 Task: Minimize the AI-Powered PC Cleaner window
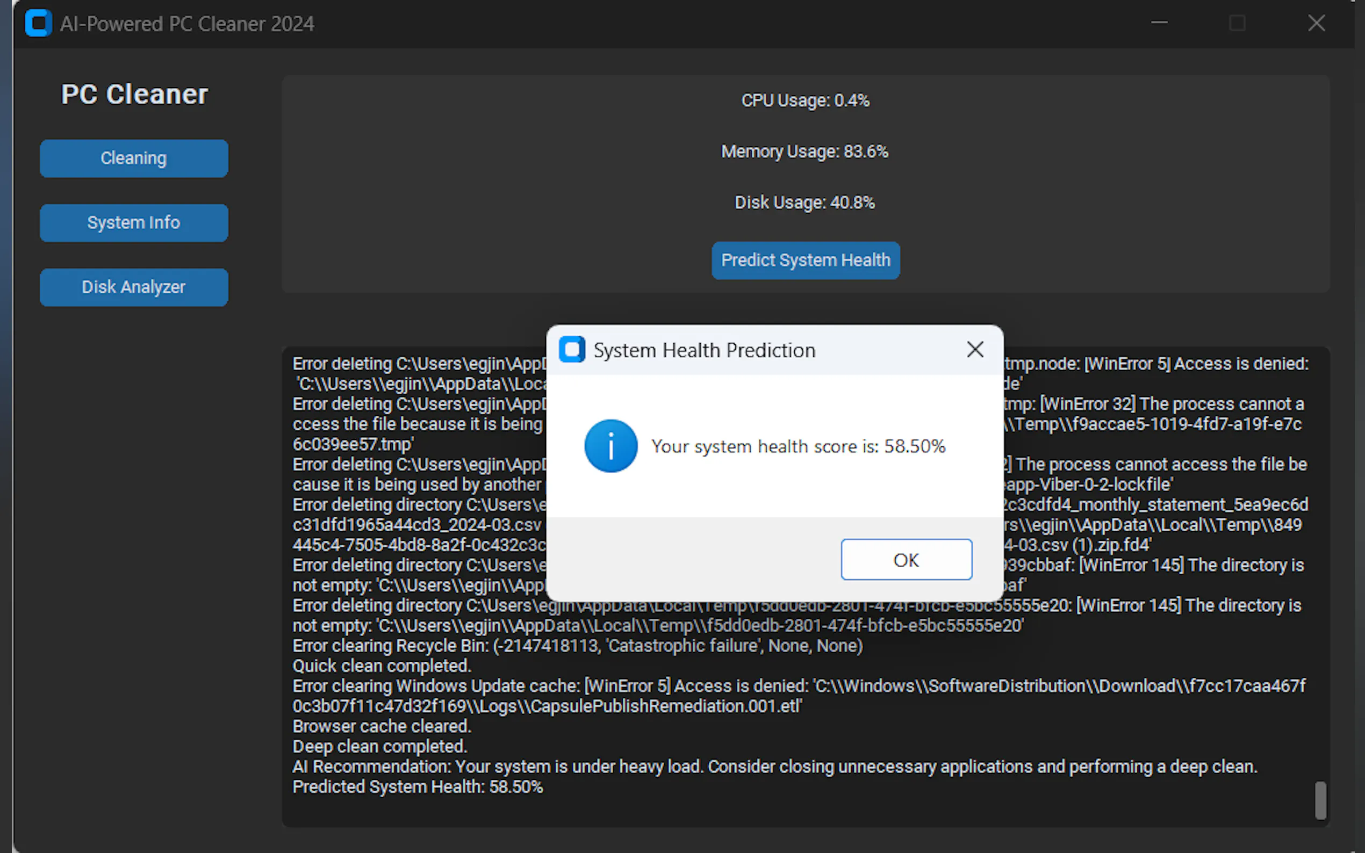(x=1159, y=23)
